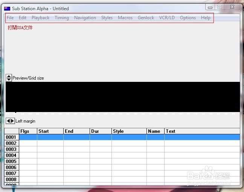Minimize the Sub Station Alpha window

[x=210, y=7]
